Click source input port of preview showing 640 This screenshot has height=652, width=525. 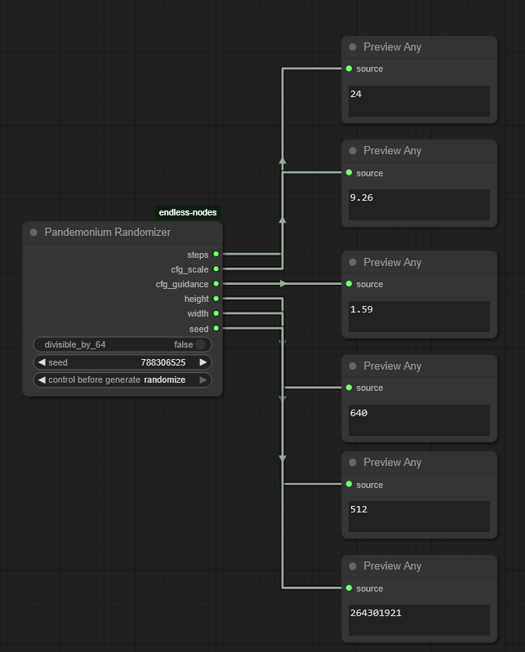(349, 388)
